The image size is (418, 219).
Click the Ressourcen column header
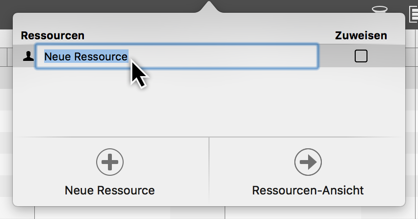tap(52, 35)
